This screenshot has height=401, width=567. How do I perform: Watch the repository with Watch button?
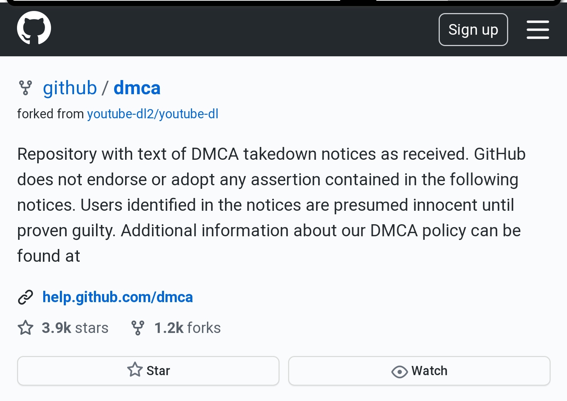pyautogui.click(x=419, y=371)
